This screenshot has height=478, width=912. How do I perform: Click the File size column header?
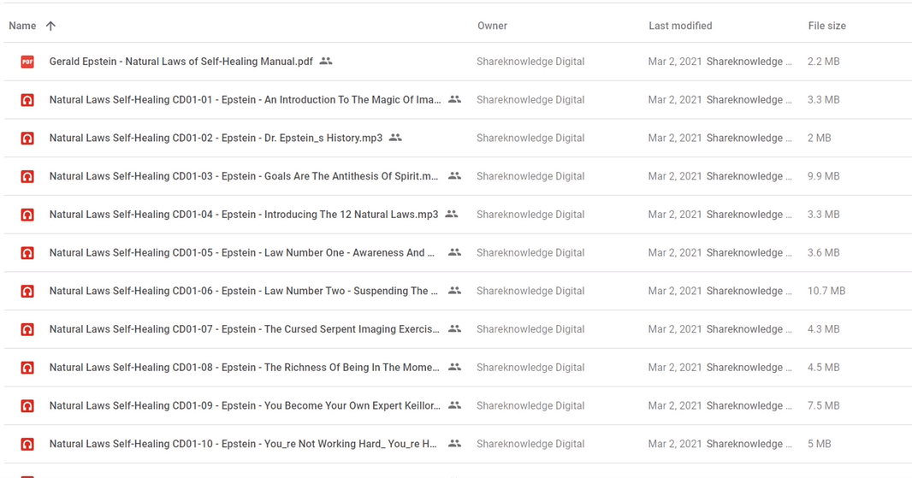click(x=826, y=26)
